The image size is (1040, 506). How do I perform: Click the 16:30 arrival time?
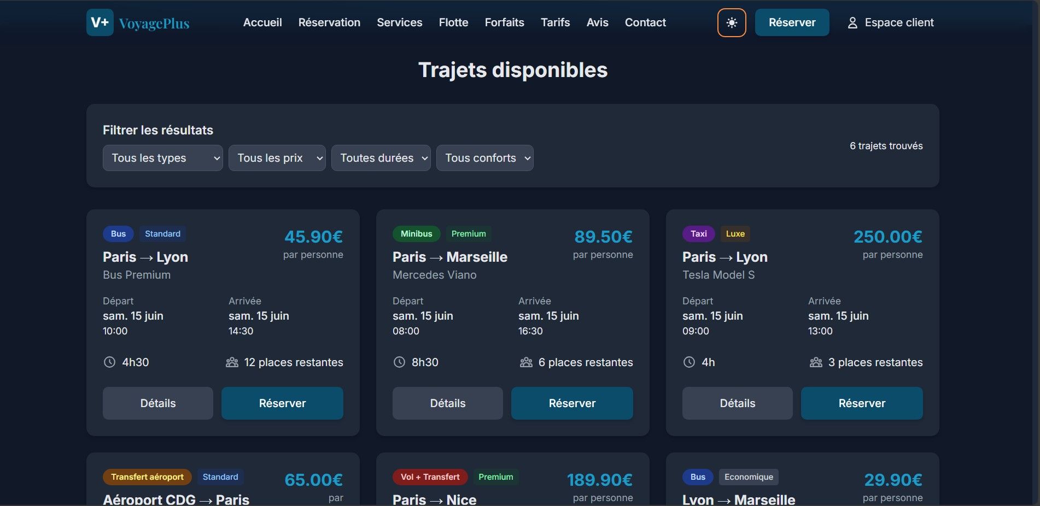[x=530, y=331]
